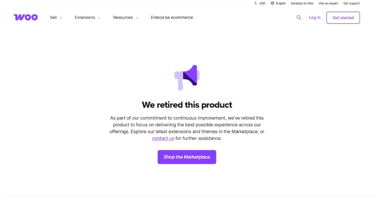
Task: Expand the Resources dropdown chevron
Action: (x=137, y=18)
